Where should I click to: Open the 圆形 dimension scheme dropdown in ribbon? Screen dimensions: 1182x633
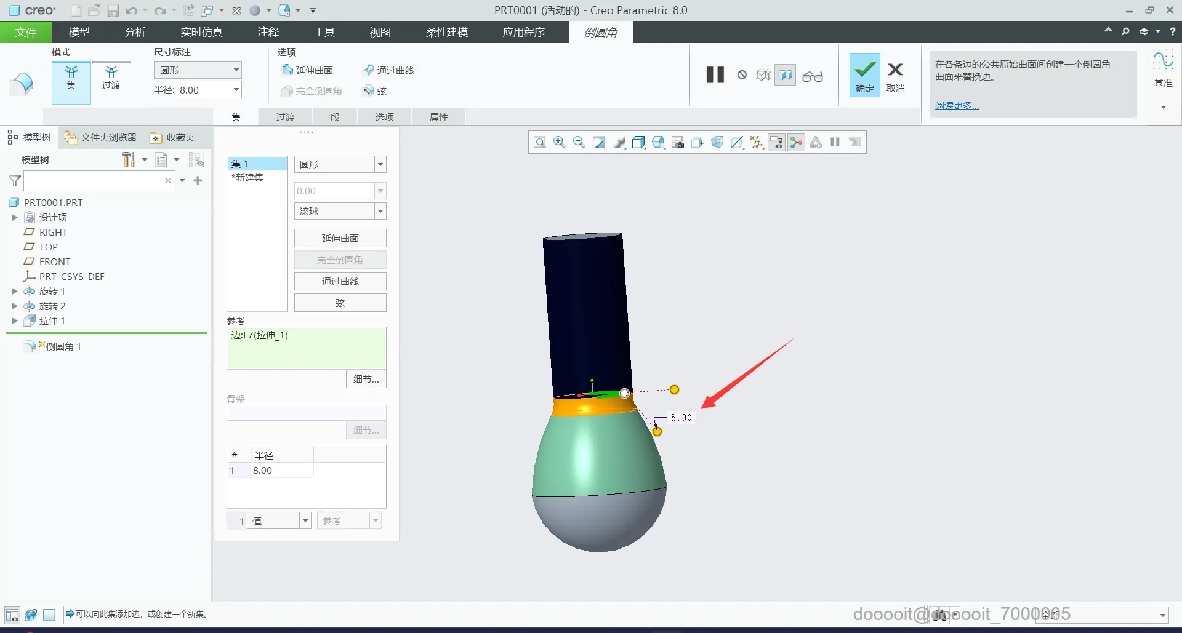tap(198, 70)
